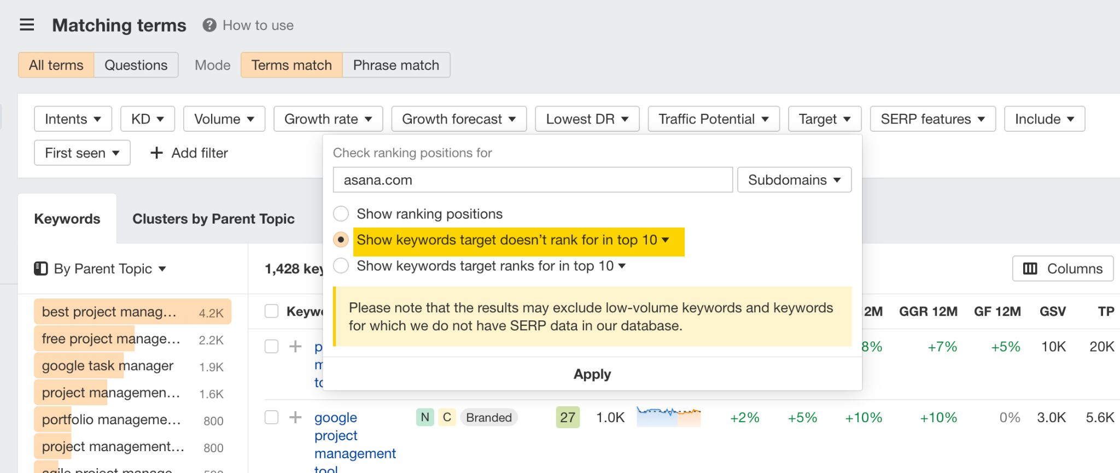Click the plus icon in first keyword row
Screen dimensions: 1120x473
tap(295, 346)
